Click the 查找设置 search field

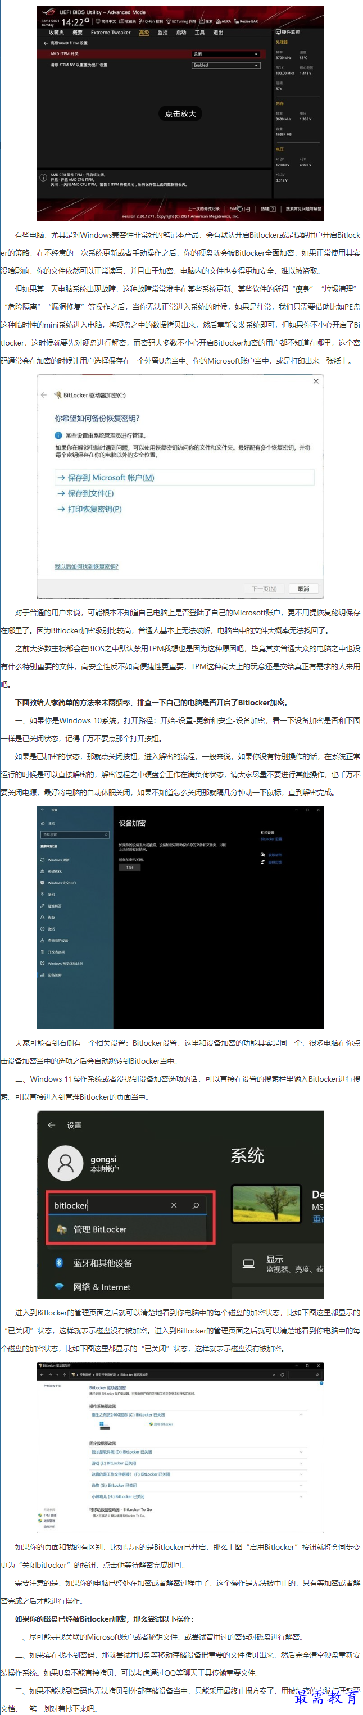[75, 834]
